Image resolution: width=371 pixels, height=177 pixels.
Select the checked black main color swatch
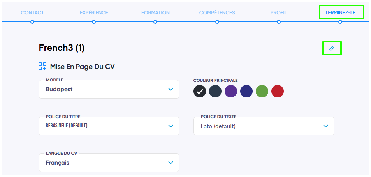tap(200, 91)
